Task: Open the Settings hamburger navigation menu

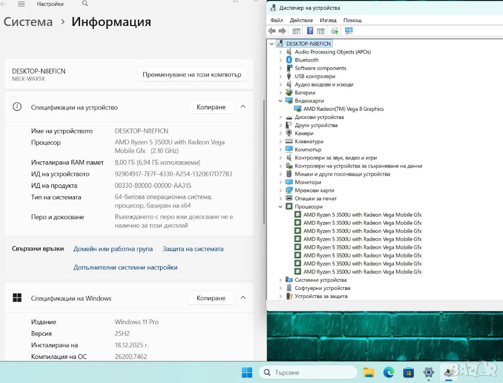Action: 21,4
